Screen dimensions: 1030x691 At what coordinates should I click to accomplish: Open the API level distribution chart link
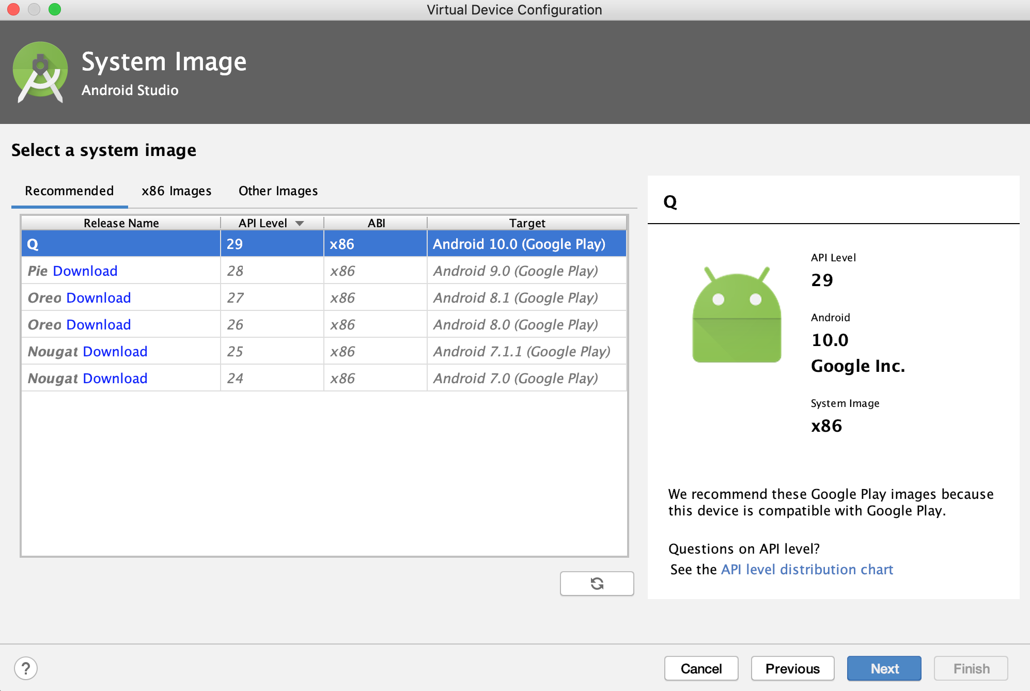coord(807,570)
